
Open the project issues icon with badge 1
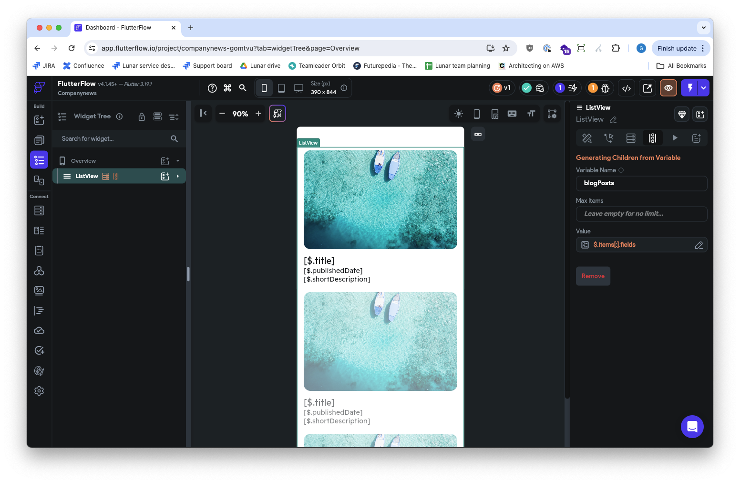tap(566, 88)
